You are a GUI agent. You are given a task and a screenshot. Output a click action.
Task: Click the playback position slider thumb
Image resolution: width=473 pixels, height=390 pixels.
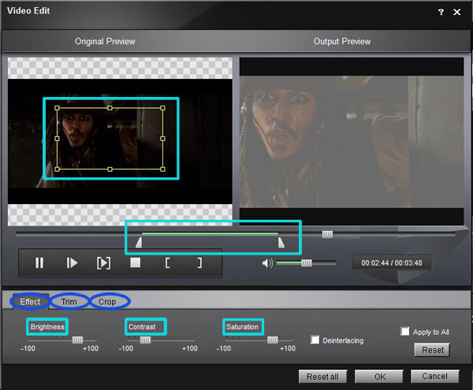coord(327,234)
